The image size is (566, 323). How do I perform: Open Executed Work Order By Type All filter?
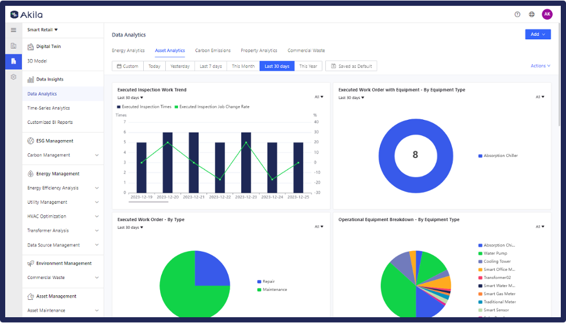(x=319, y=227)
